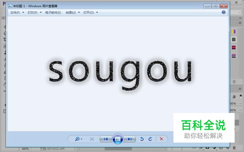Open the gray square swatches panel icon in Photoshop
244x152 pixels.
(x=234, y=39)
